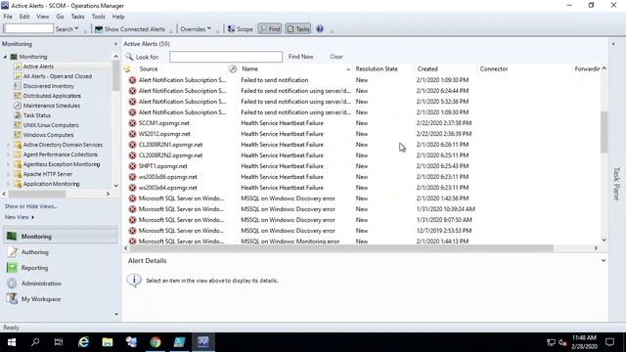Open the Tasks menu

point(77,17)
